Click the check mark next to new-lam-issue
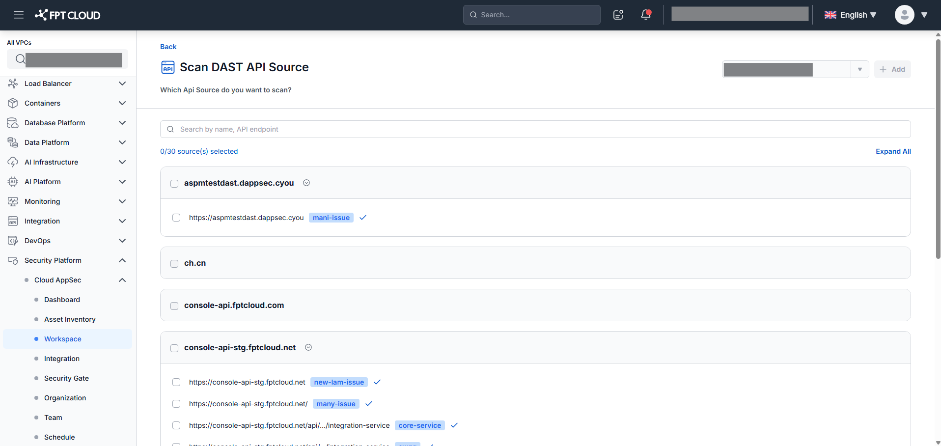Image resolution: width=941 pixels, height=446 pixels. (x=377, y=382)
